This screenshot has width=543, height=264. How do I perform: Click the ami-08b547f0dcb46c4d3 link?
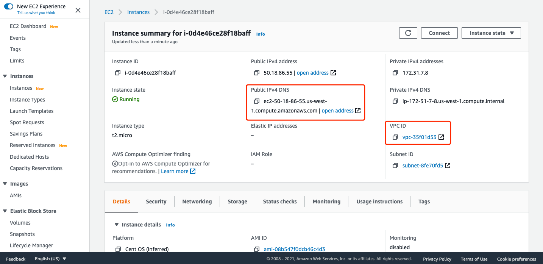pyautogui.click(x=294, y=249)
